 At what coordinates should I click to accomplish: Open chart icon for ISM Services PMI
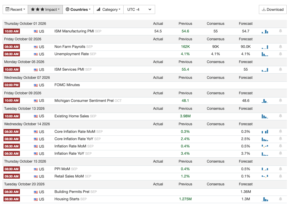265,70
